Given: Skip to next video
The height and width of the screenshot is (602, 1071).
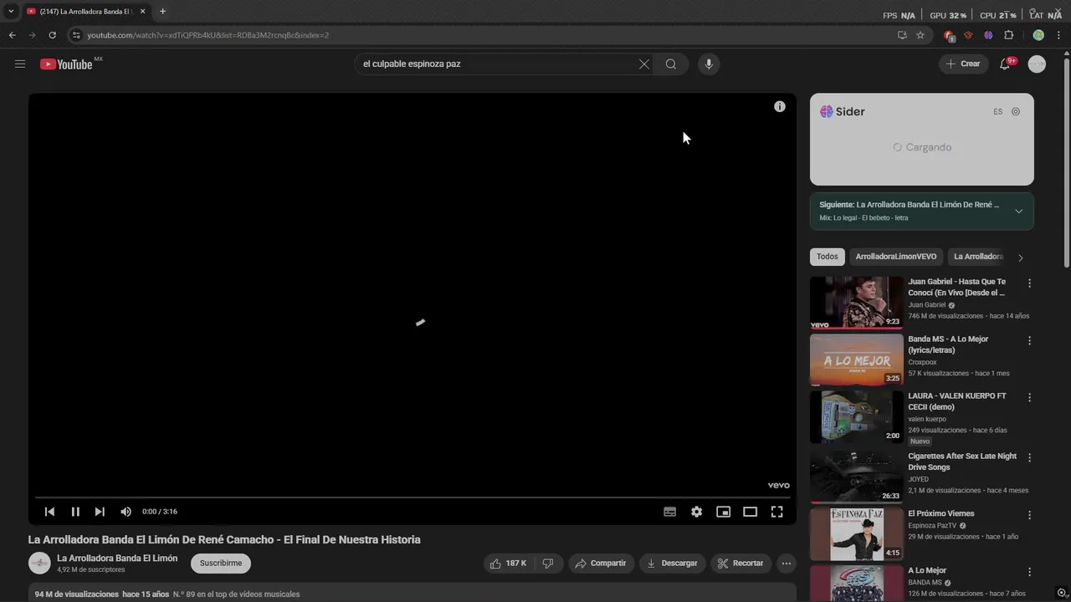Looking at the screenshot, I should [100, 512].
